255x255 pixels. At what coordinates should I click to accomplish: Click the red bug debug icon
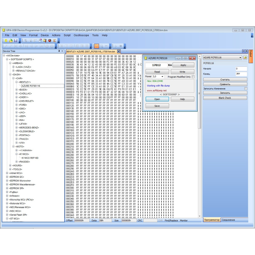(50, 41)
